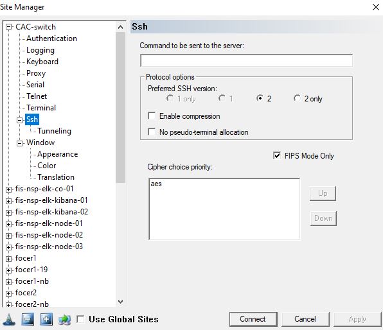Expand the focer1-nb site node

click(8, 282)
